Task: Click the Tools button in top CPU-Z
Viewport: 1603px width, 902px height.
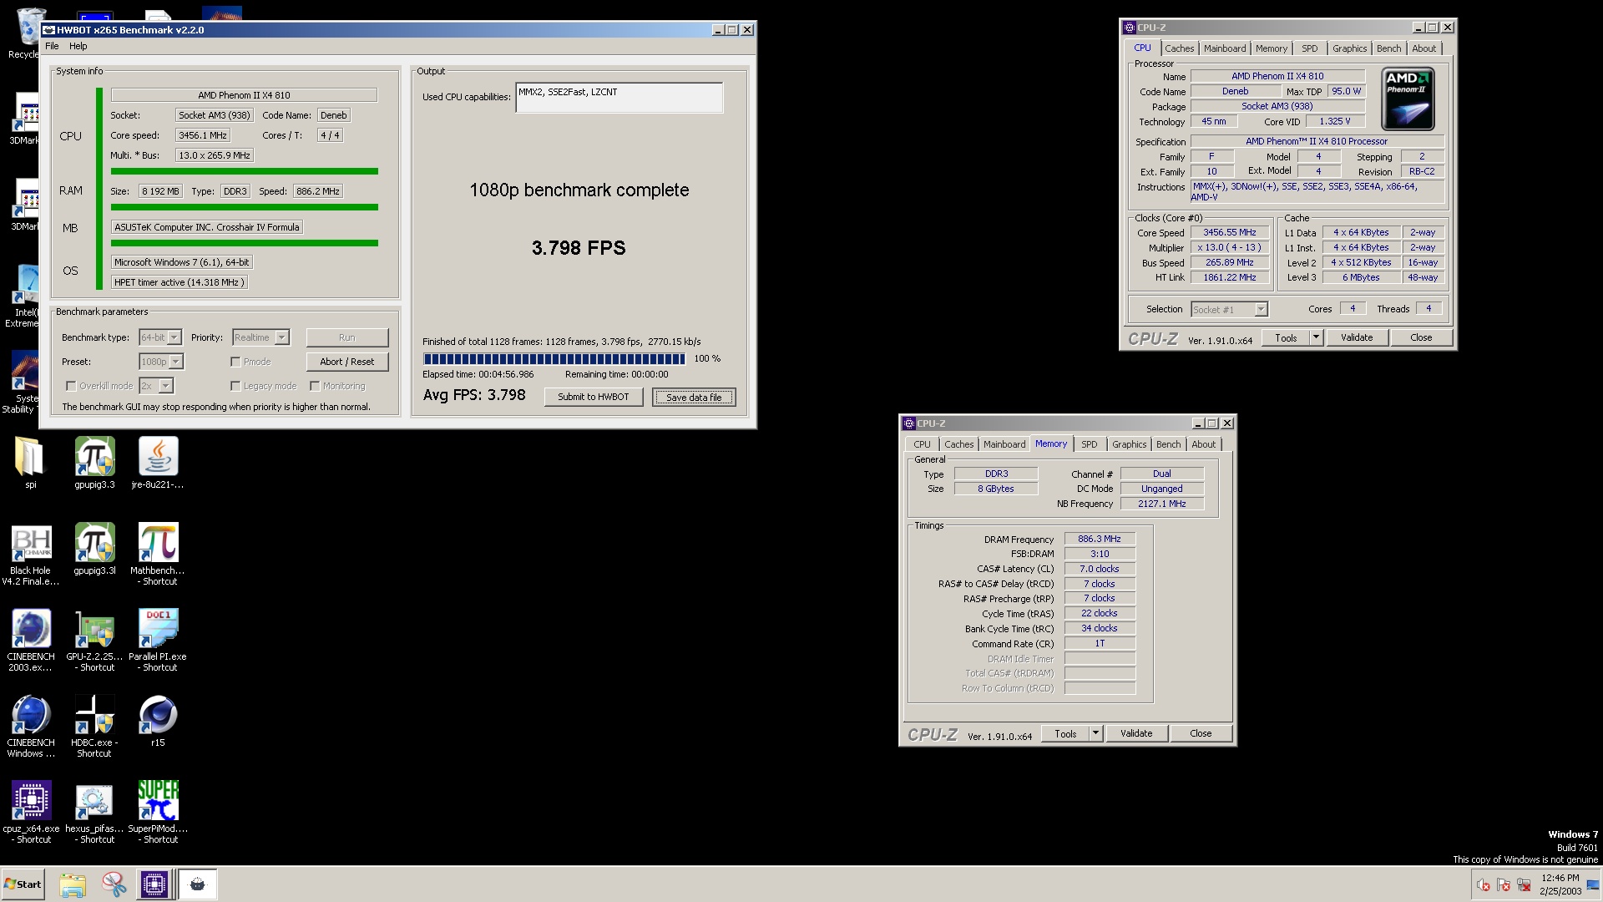Action: pos(1286,337)
